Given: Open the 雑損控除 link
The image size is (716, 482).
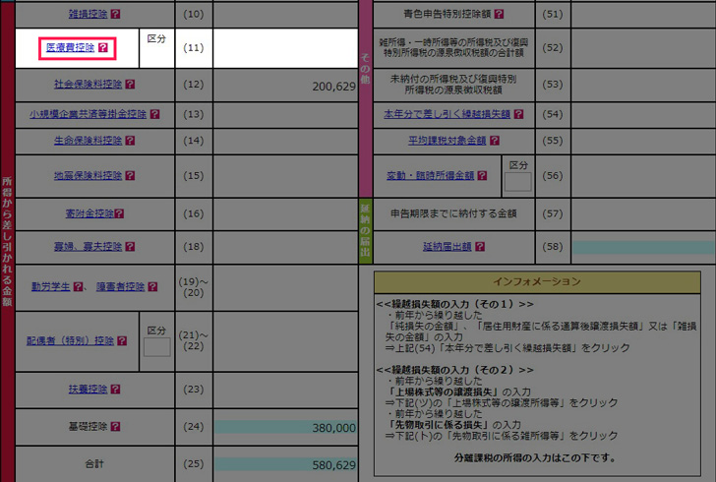Looking at the screenshot, I should (x=89, y=15).
